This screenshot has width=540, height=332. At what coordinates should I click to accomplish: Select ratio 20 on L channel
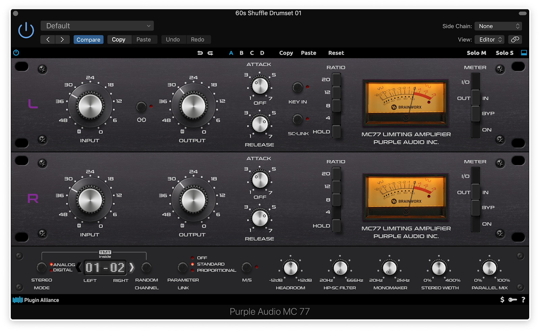point(336,80)
